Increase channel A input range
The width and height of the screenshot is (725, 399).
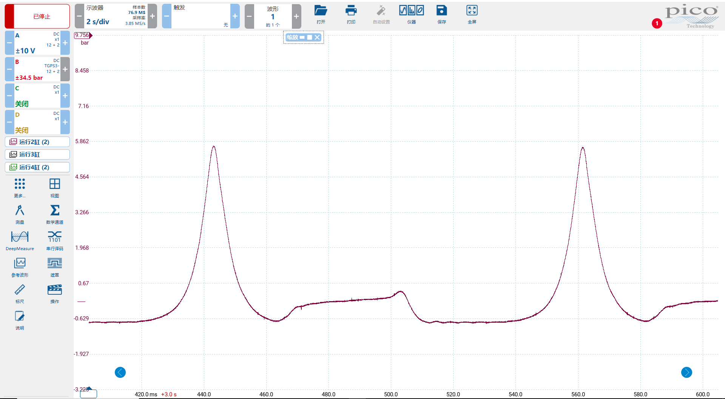pyautogui.click(x=65, y=43)
